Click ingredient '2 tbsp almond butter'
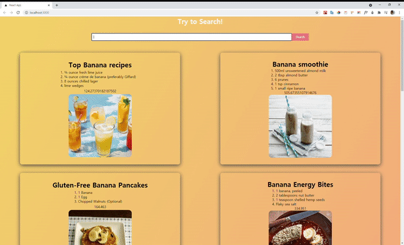 click(x=291, y=75)
